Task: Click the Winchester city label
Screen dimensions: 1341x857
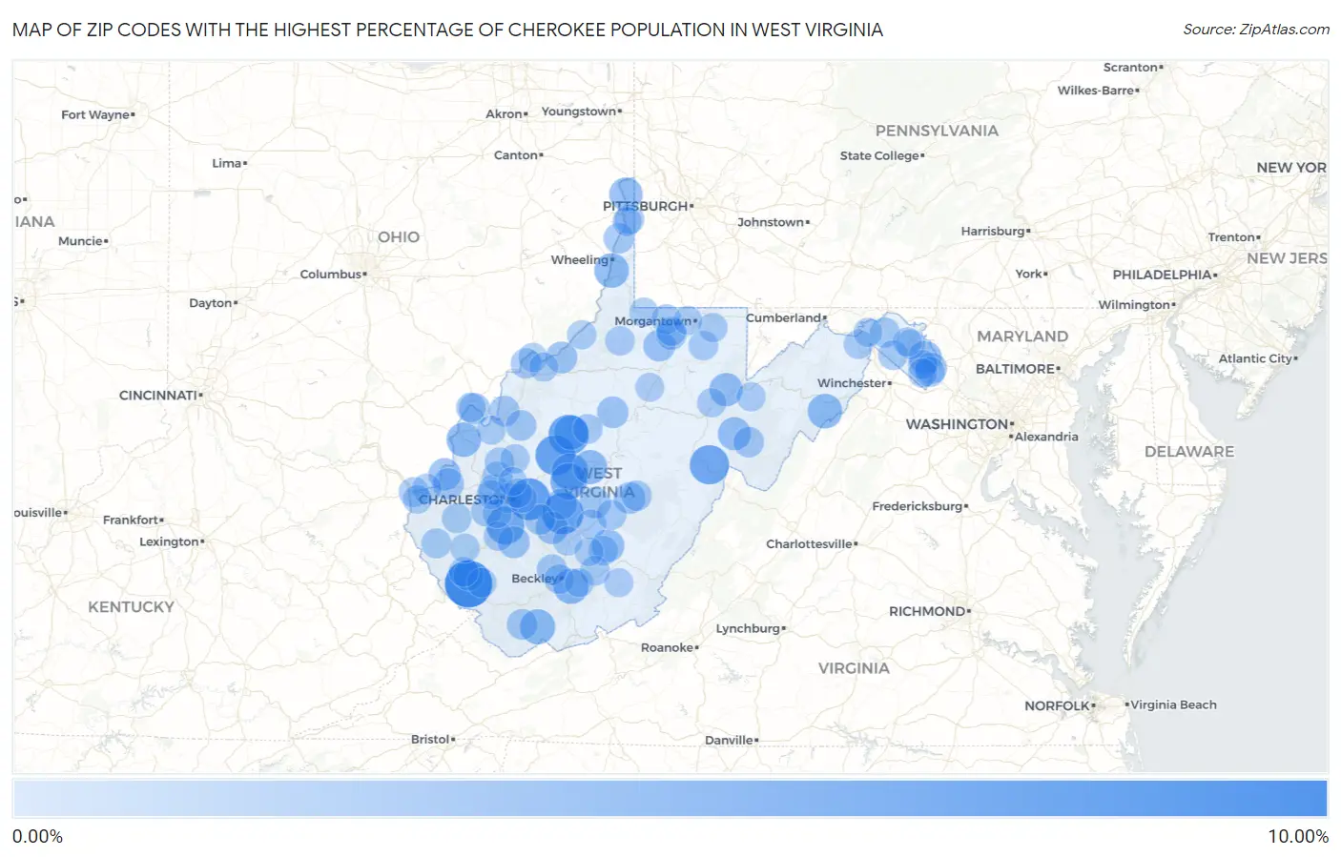Action: (x=853, y=383)
